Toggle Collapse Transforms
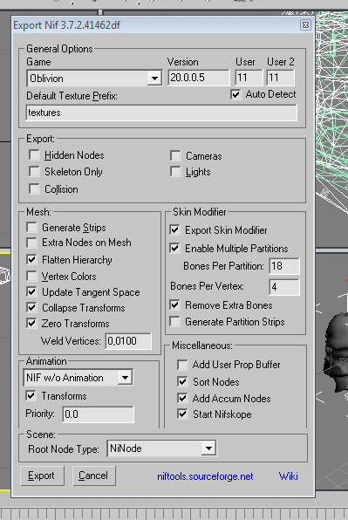 tap(31, 307)
